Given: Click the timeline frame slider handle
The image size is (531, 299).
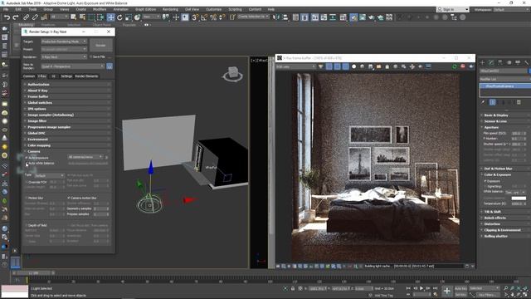Looking at the screenshot, I should pos(34,273).
